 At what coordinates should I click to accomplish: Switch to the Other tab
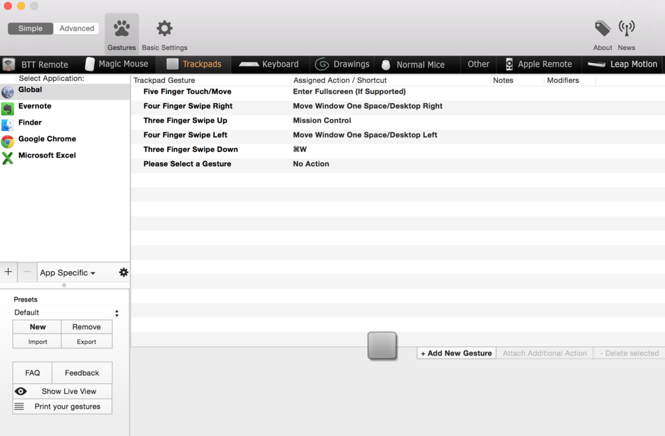(x=479, y=64)
